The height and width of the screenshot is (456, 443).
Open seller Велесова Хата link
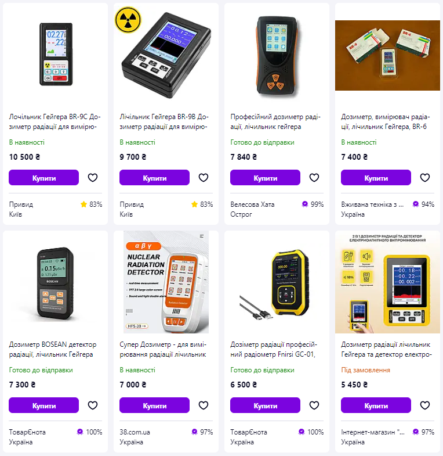pyautogui.click(x=252, y=204)
